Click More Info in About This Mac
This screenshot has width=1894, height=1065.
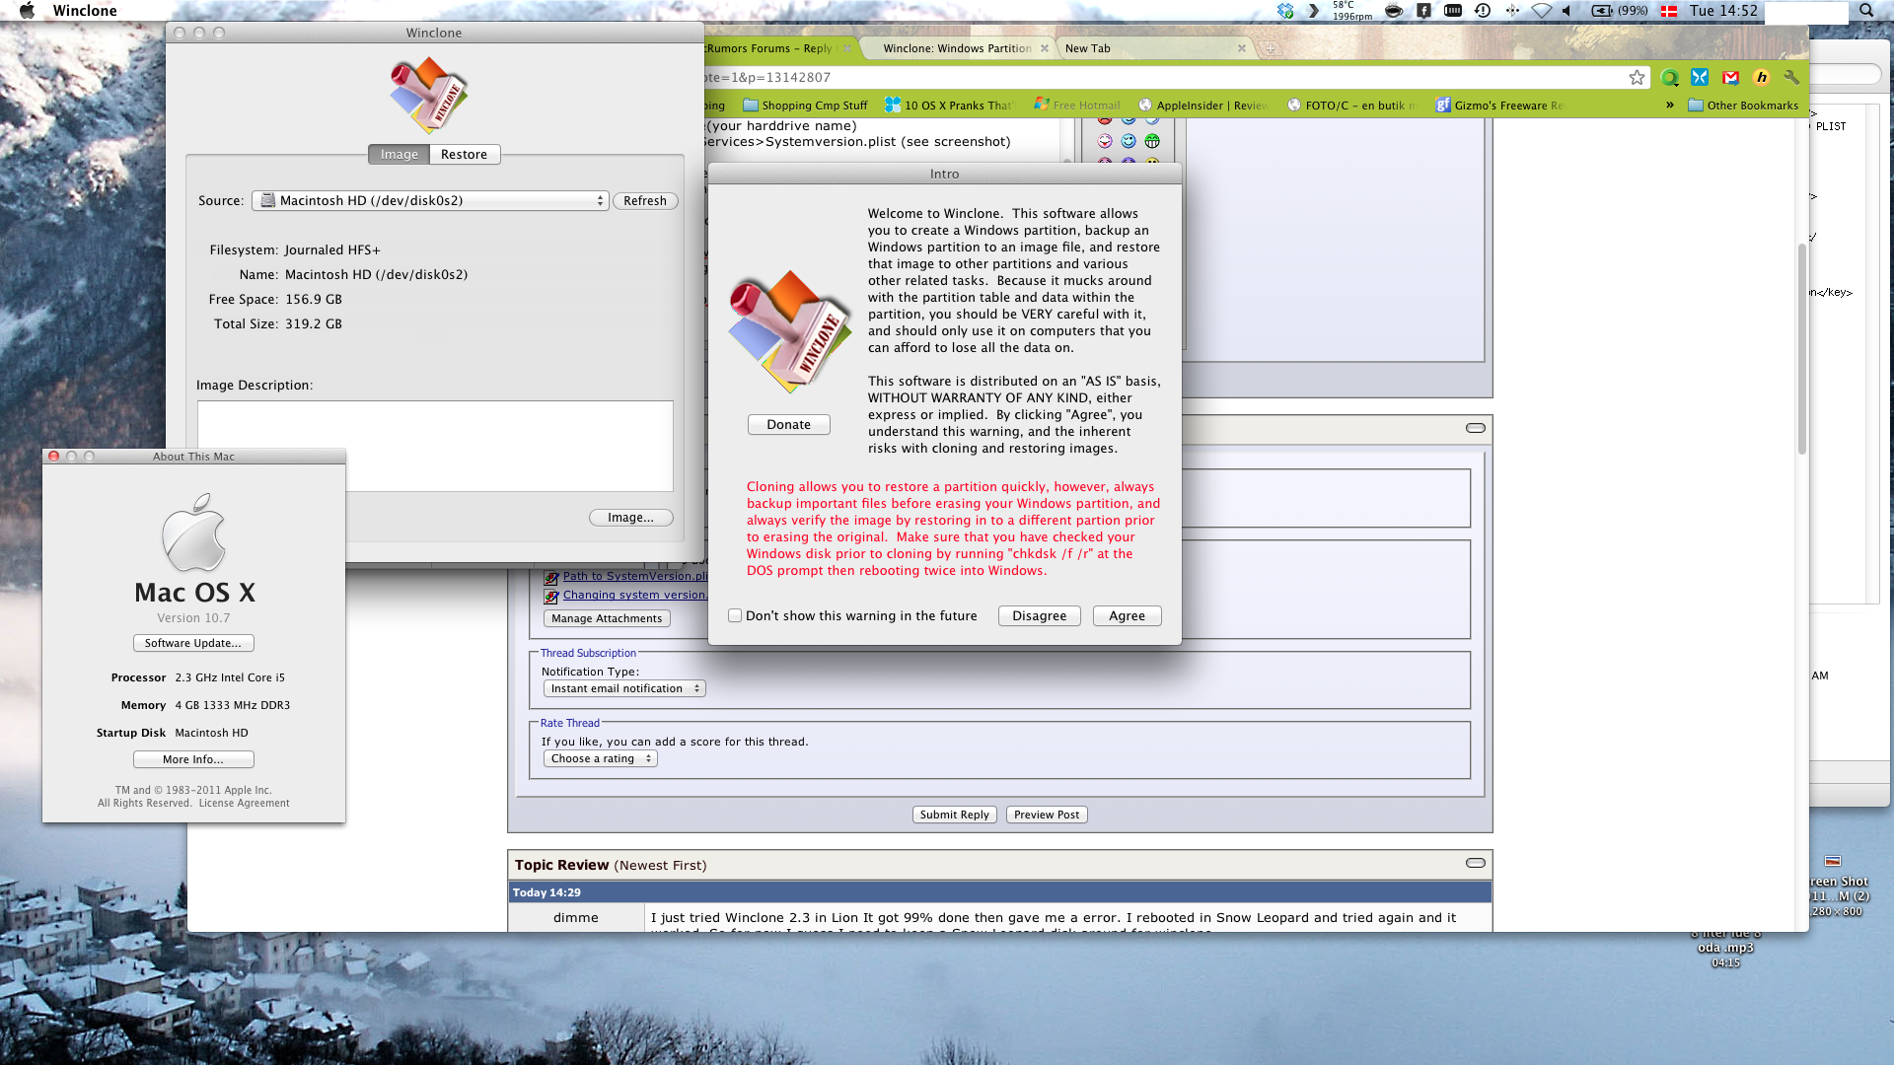tap(193, 760)
